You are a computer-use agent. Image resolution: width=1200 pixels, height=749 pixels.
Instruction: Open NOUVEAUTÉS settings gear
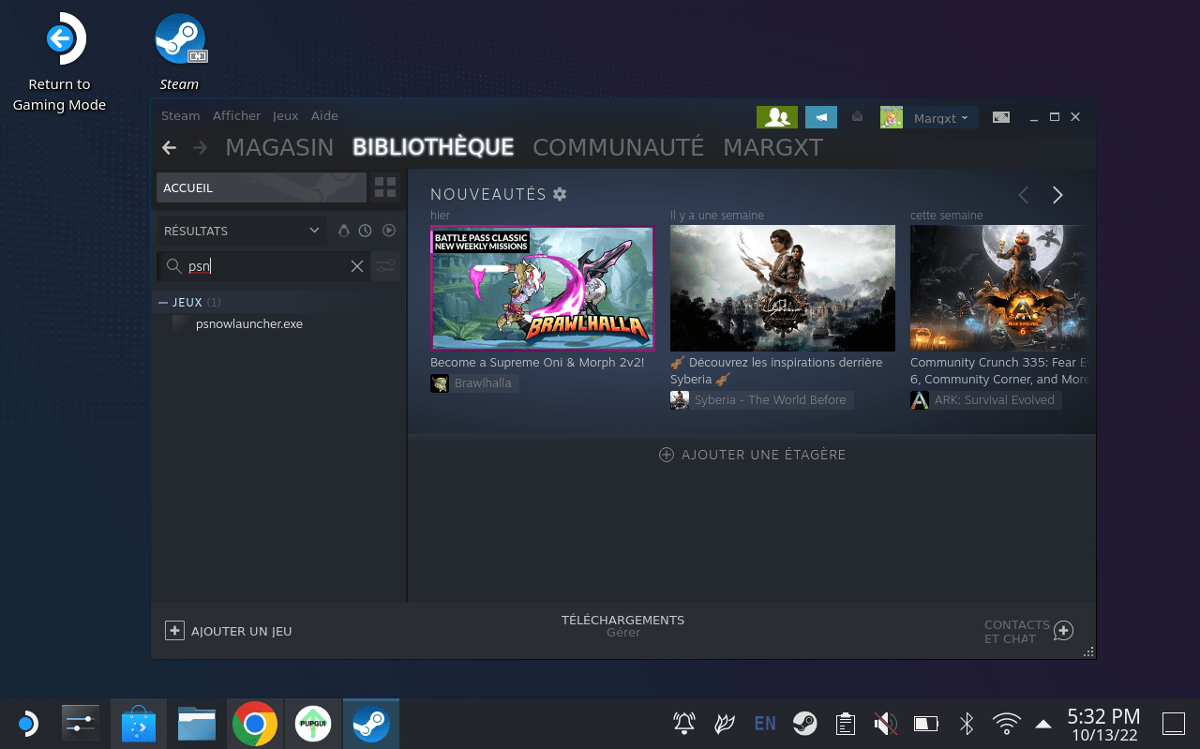[x=560, y=194]
